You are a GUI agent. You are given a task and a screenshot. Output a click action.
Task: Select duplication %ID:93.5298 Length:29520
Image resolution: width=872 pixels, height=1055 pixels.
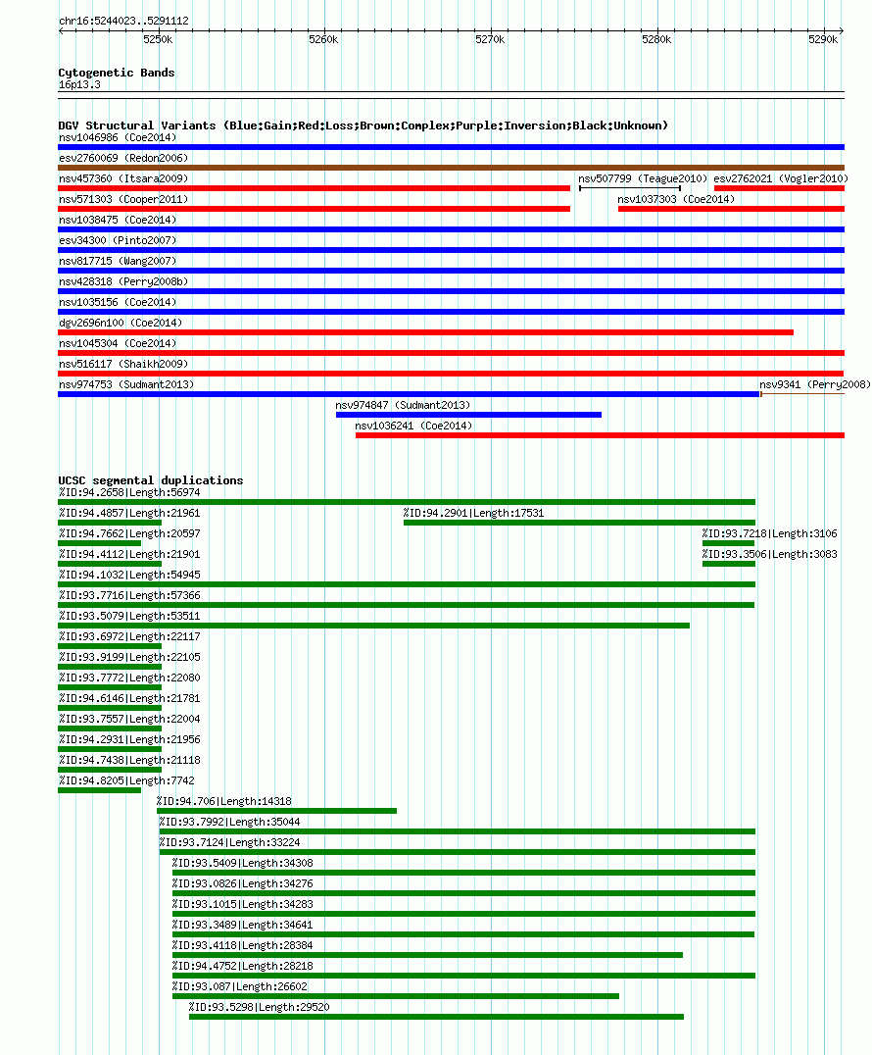pos(259,1007)
